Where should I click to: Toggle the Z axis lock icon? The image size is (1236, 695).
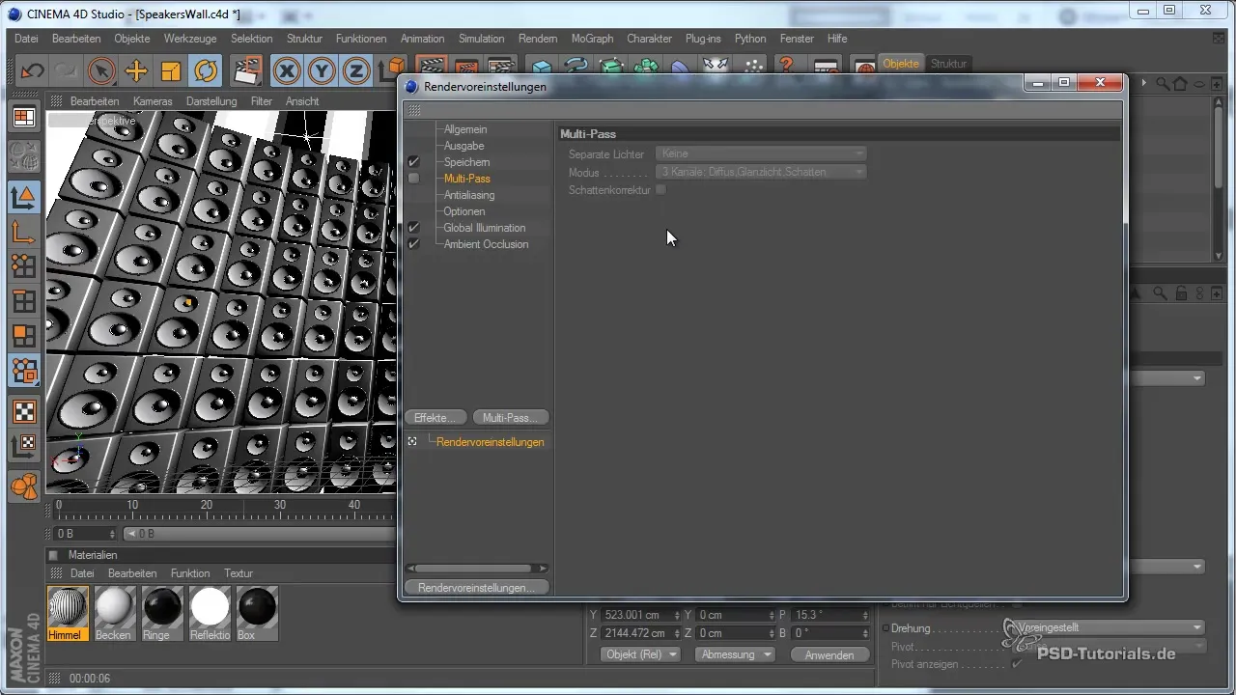356,70
